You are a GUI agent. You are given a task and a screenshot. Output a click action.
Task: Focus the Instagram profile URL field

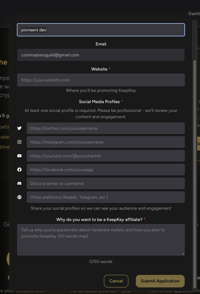(x=105, y=142)
